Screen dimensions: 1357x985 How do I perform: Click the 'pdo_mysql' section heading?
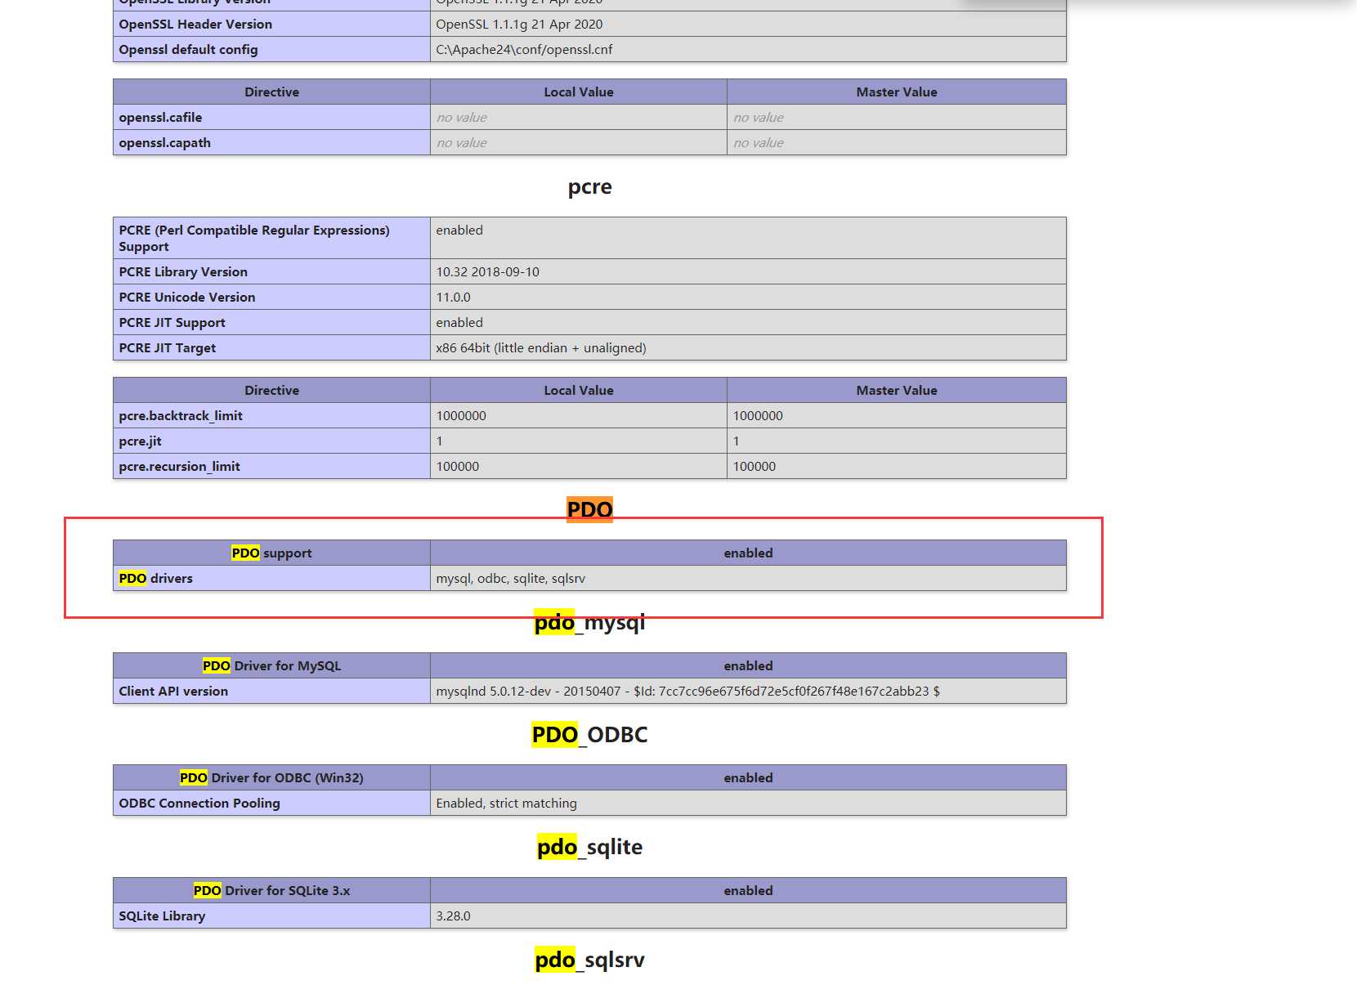tap(589, 622)
